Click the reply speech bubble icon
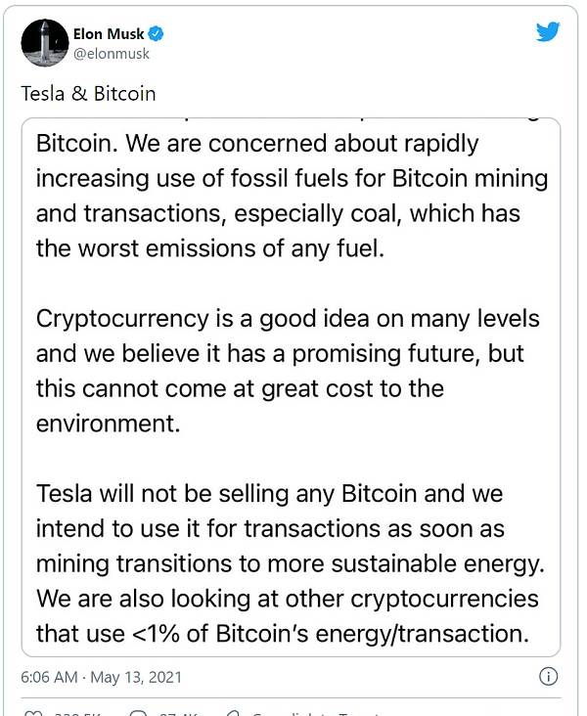The width and height of the screenshot is (587, 716). [x=138, y=714]
